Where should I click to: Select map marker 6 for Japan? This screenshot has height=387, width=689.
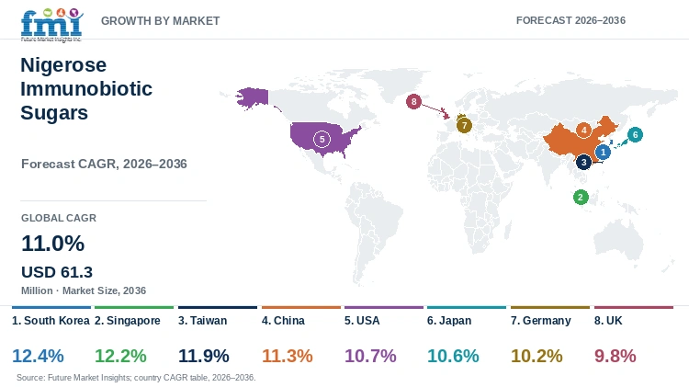tap(635, 134)
